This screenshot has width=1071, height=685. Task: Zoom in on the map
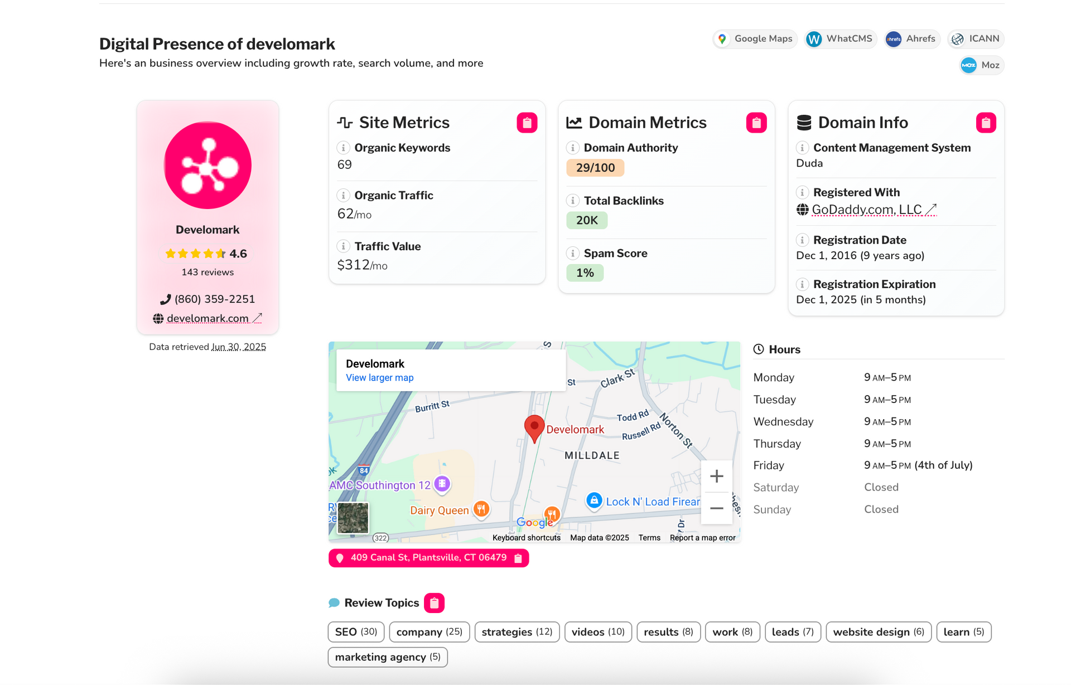click(x=716, y=476)
